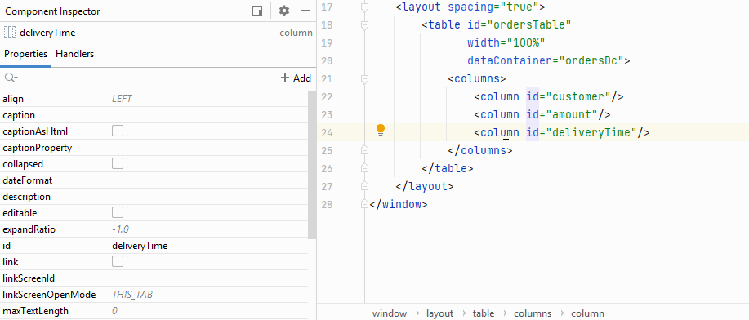749x320 pixels.
Task: Toggle the editable checkbox
Action: pos(118,212)
